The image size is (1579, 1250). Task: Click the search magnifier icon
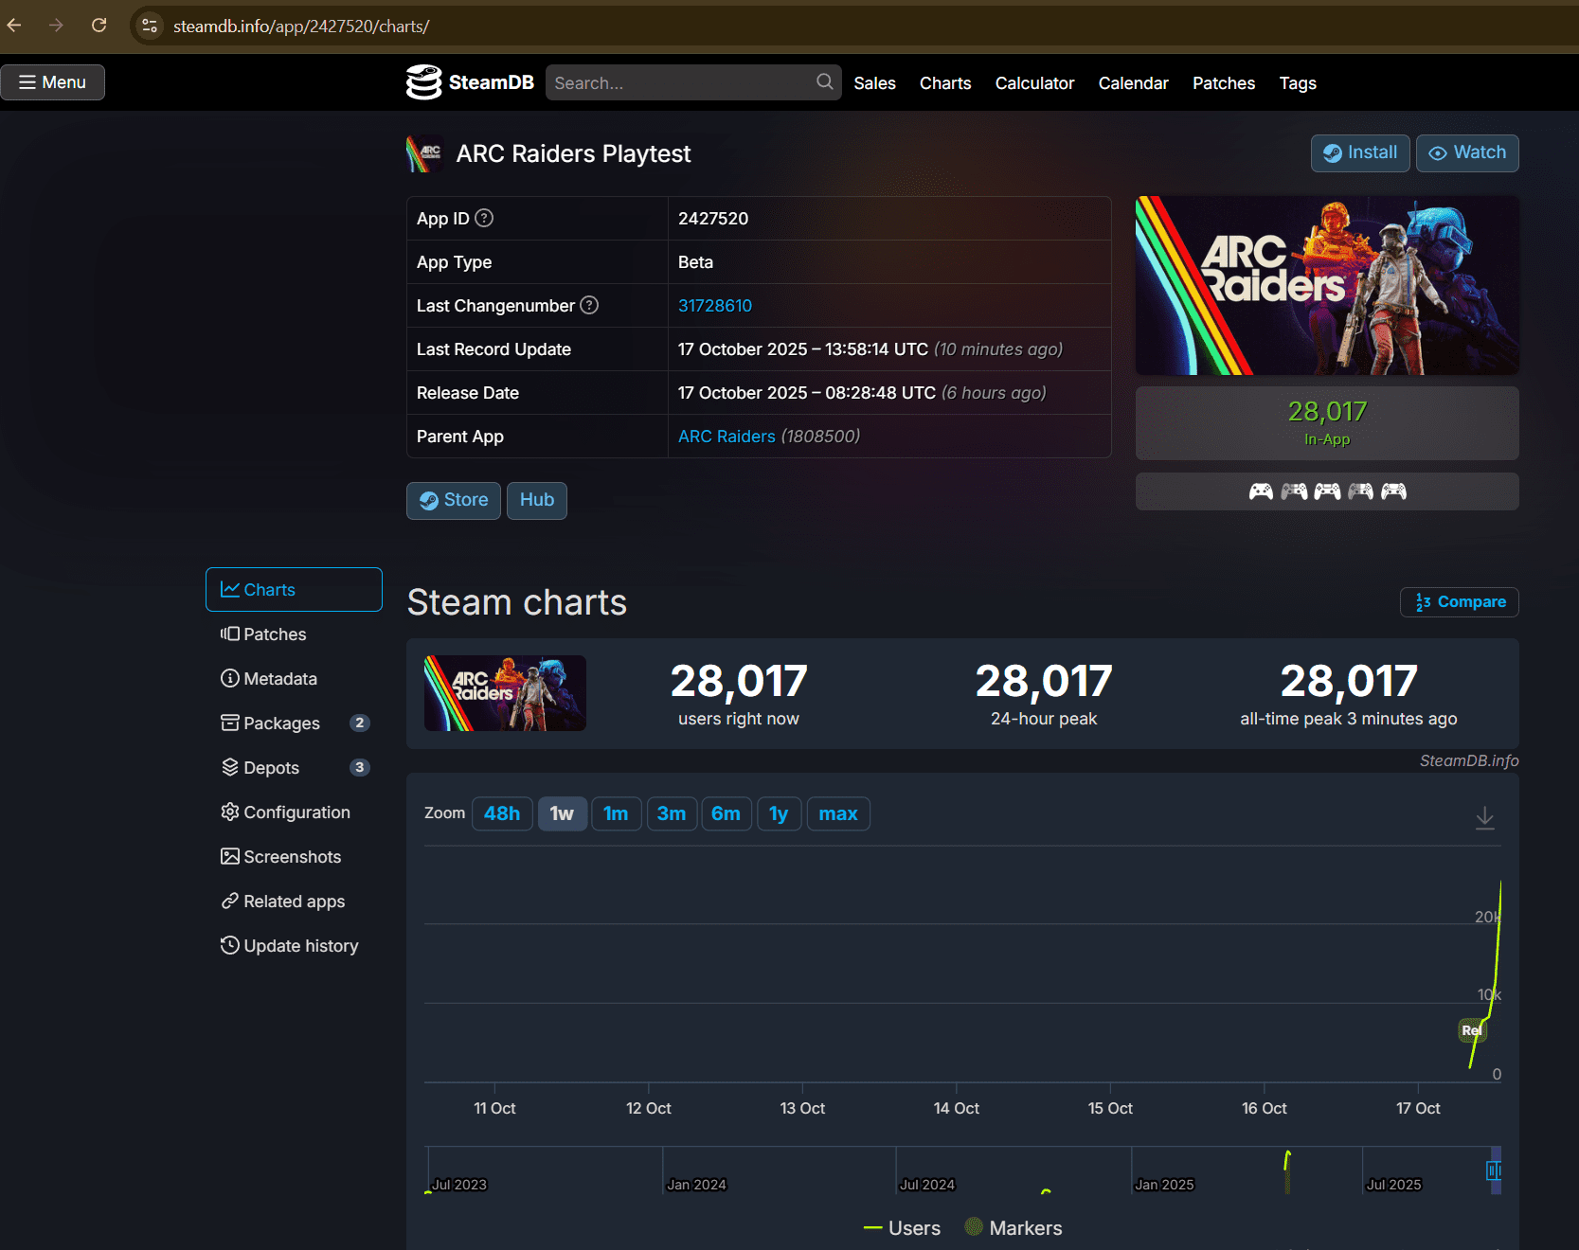(825, 81)
